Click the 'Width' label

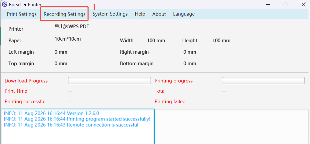coord(127,40)
